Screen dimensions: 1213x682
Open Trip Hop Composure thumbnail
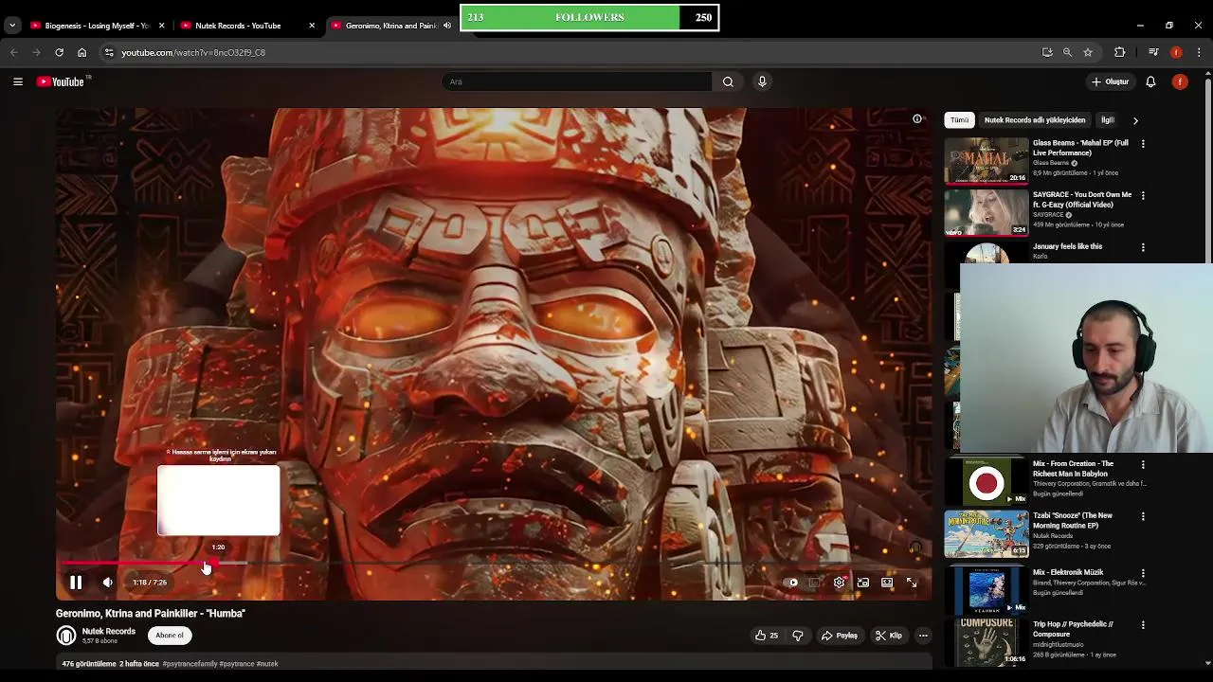pyautogui.click(x=987, y=642)
